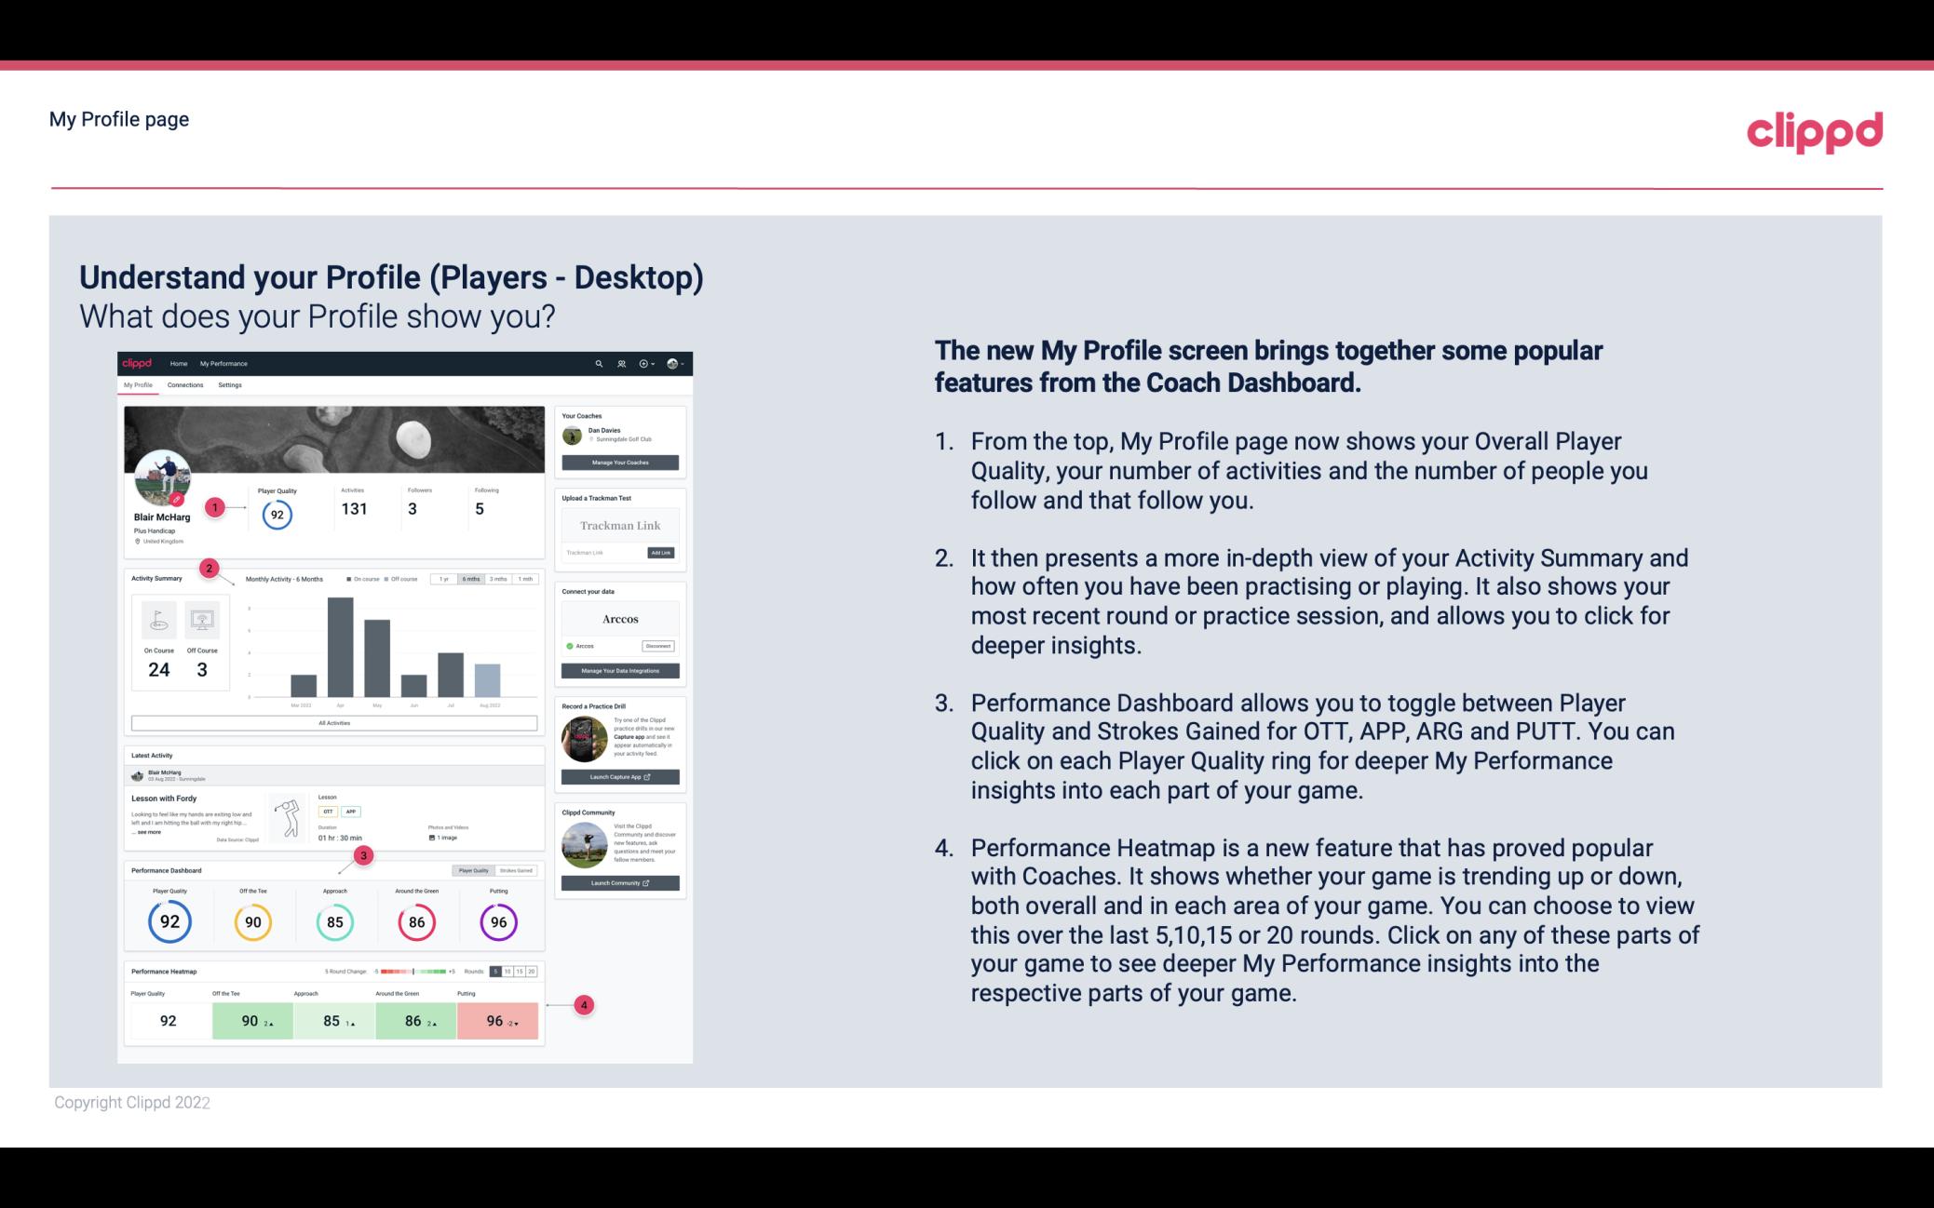Expand the All Activities section
This screenshot has height=1208, width=1934.
click(332, 722)
